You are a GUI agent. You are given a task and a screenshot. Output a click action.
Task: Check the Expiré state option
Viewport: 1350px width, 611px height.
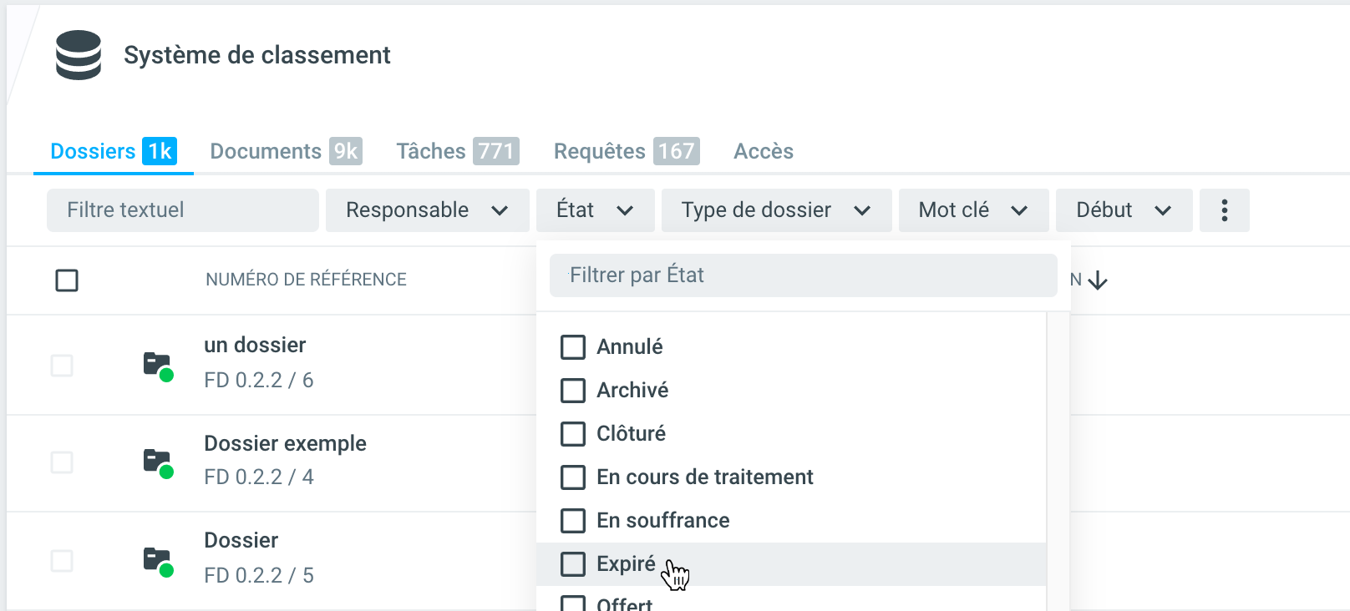click(573, 564)
